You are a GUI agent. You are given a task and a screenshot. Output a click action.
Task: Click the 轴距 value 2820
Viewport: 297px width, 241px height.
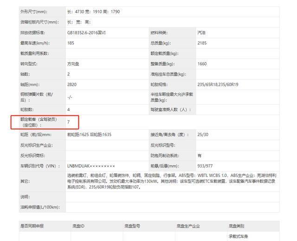[x=72, y=85]
